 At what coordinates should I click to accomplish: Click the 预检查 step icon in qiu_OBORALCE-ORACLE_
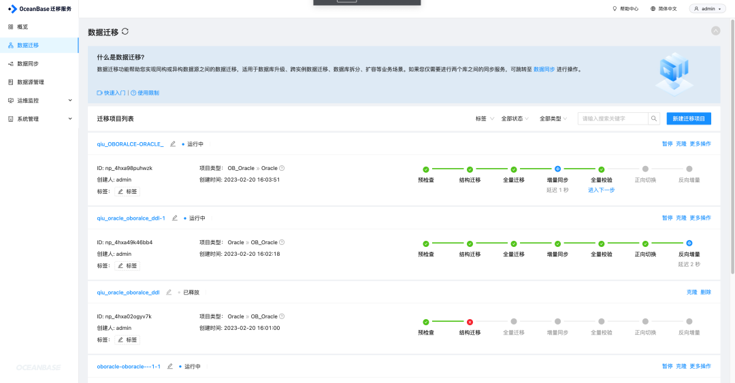tap(425, 169)
